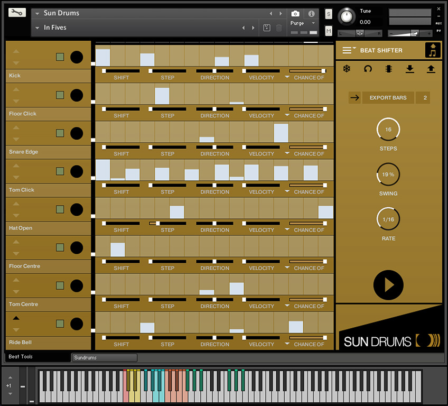Click the Swing 19% dial

388,174
